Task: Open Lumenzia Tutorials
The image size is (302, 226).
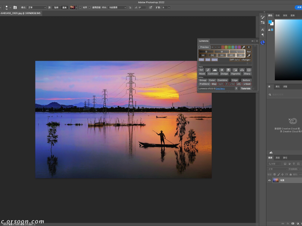Action: click(246, 89)
